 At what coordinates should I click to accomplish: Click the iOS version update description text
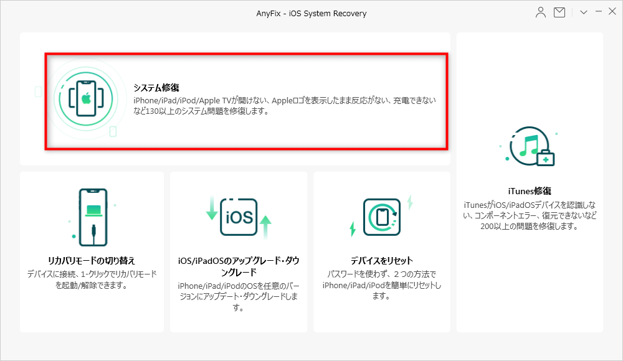click(x=239, y=297)
